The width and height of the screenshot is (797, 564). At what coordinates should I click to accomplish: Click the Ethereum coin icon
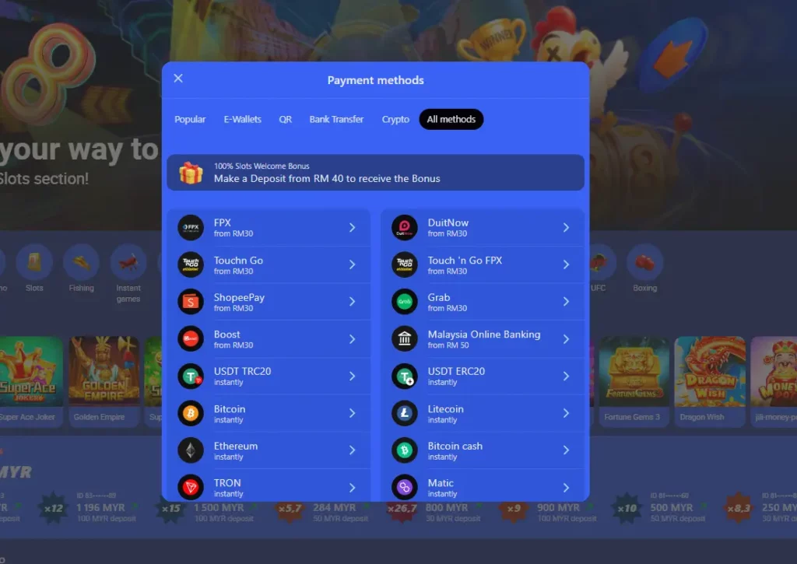pyautogui.click(x=191, y=450)
